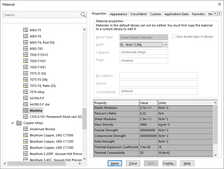
Task: Click the icon beside AA356.0-F material
Action: click(x=26, y=98)
